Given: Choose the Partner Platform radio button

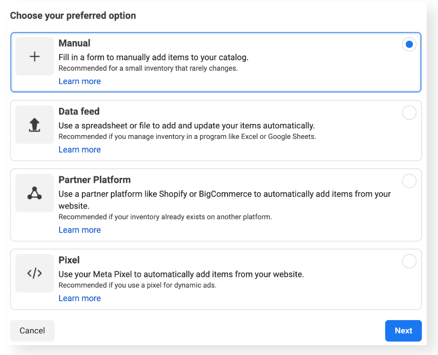Looking at the screenshot, I should click(409, 181).
